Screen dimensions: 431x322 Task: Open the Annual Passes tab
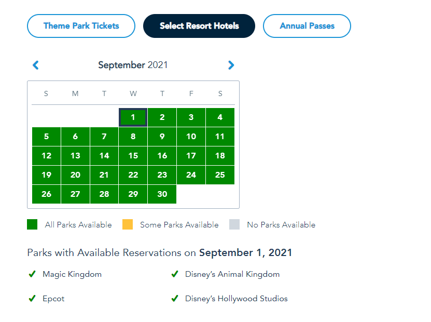307,26
